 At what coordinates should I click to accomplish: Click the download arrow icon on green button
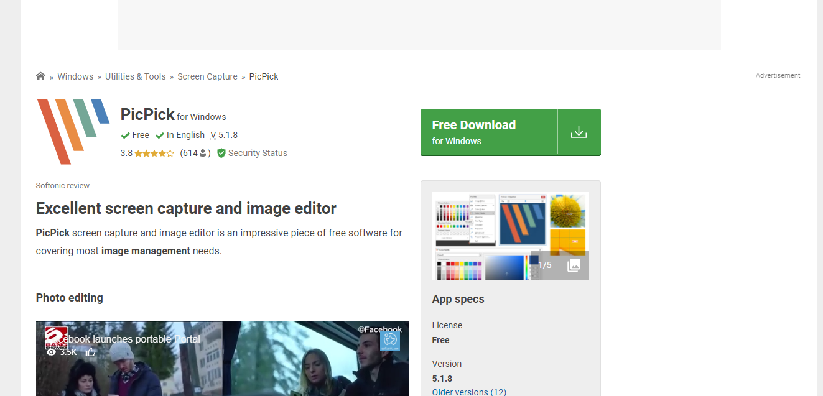click(x=579, y=132)
